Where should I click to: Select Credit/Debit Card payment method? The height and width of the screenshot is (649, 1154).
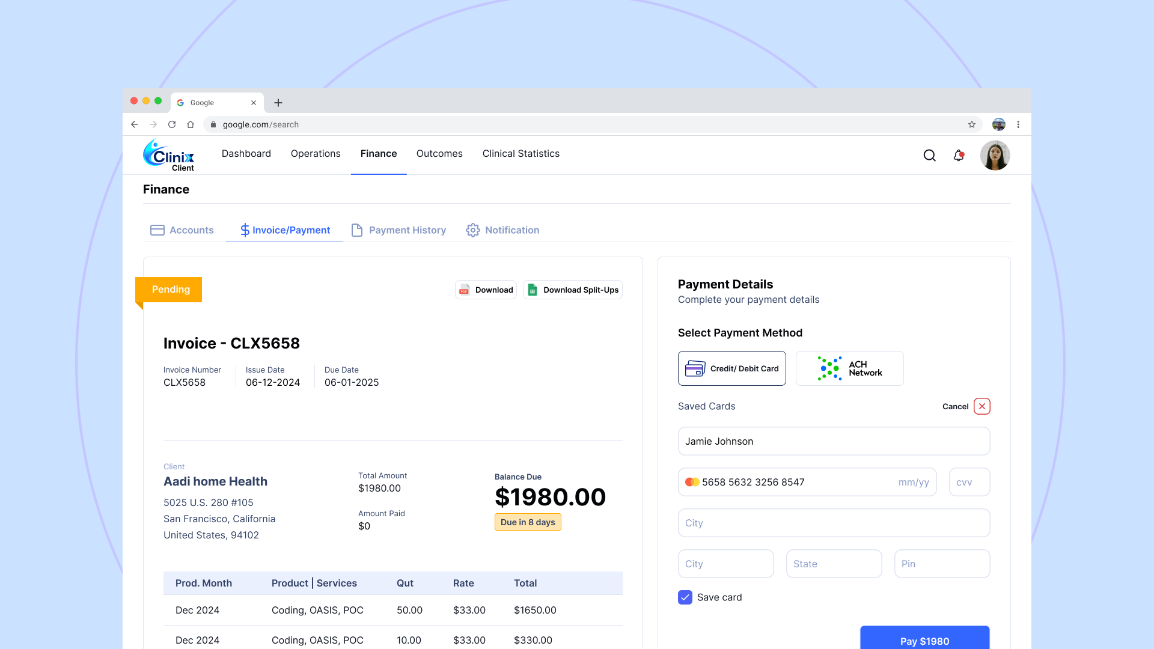tap(731, 368)
